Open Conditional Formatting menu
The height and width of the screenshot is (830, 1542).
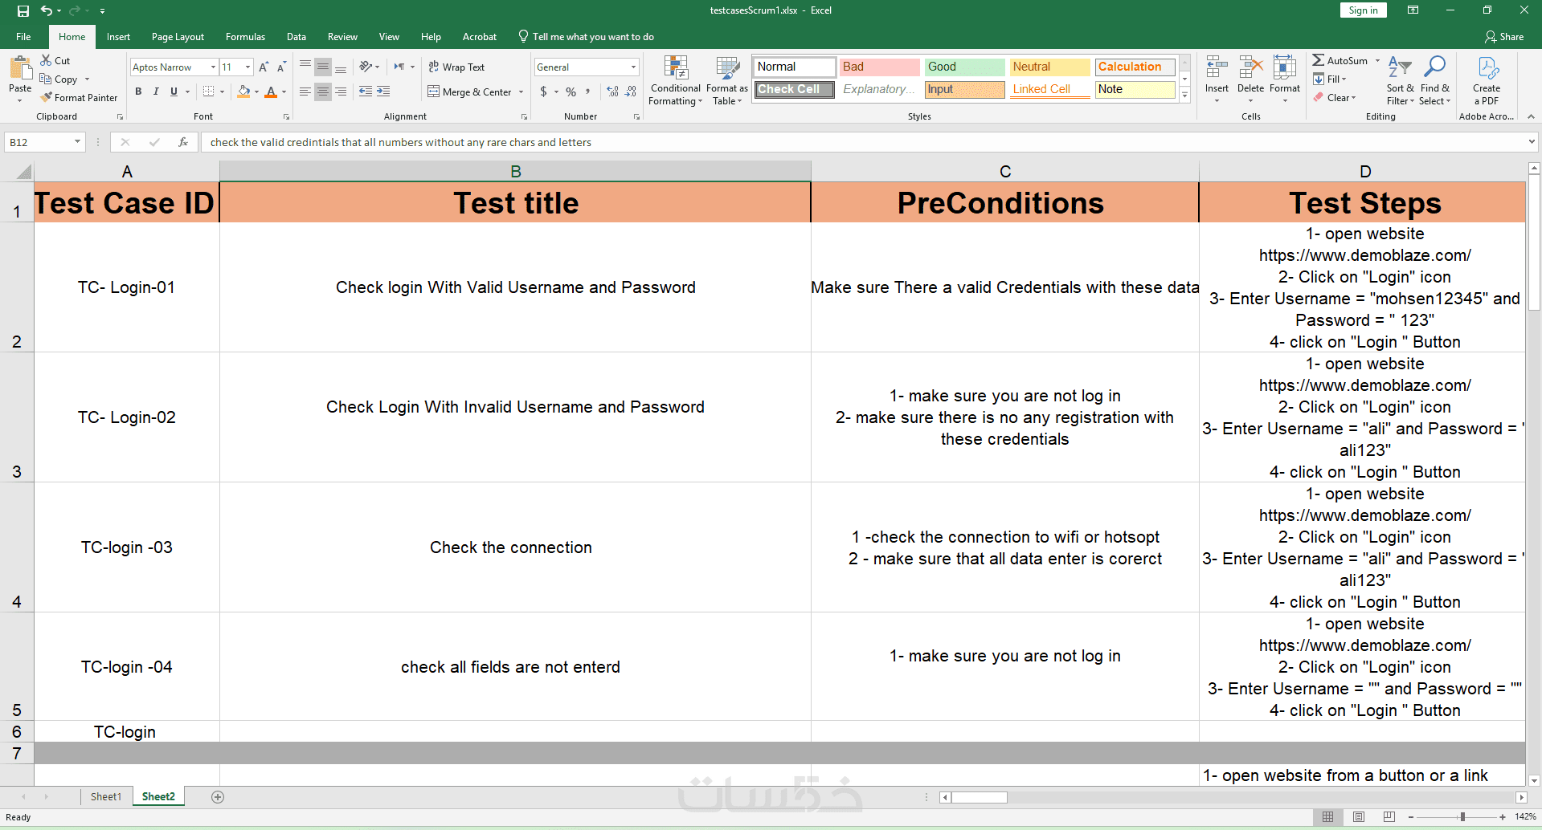[676, 80]
